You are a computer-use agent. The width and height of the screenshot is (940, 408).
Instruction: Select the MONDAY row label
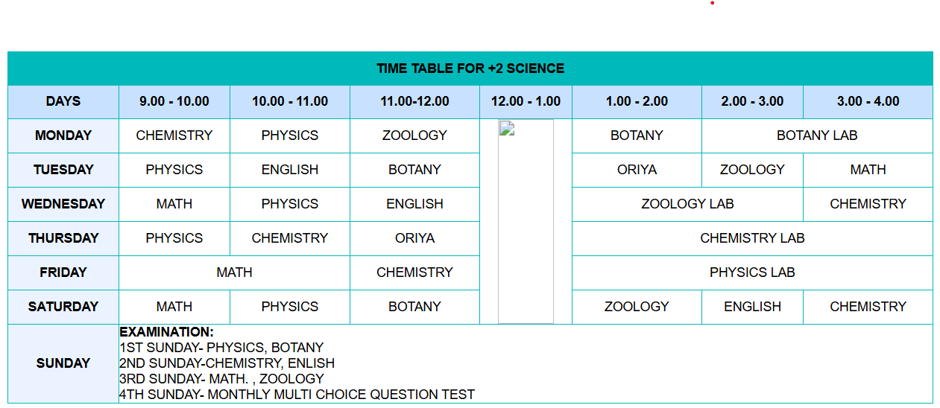coord(63,136)
